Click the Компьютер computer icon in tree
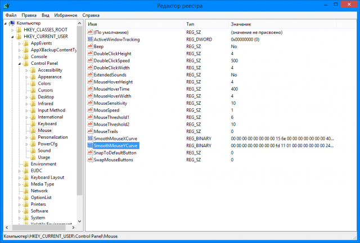This screenshot has height=243, width=360. click(x=12, y=23)
